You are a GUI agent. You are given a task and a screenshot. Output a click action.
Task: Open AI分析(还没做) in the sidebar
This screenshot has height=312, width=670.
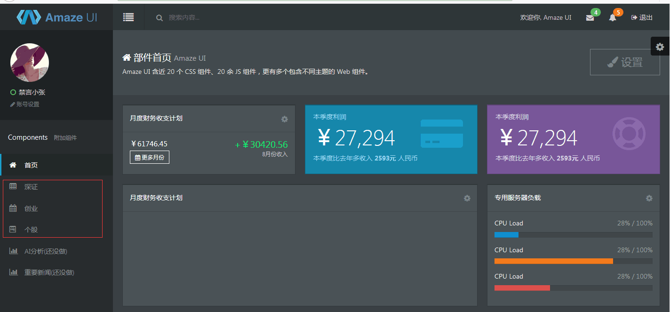click(x=56, y=251)
